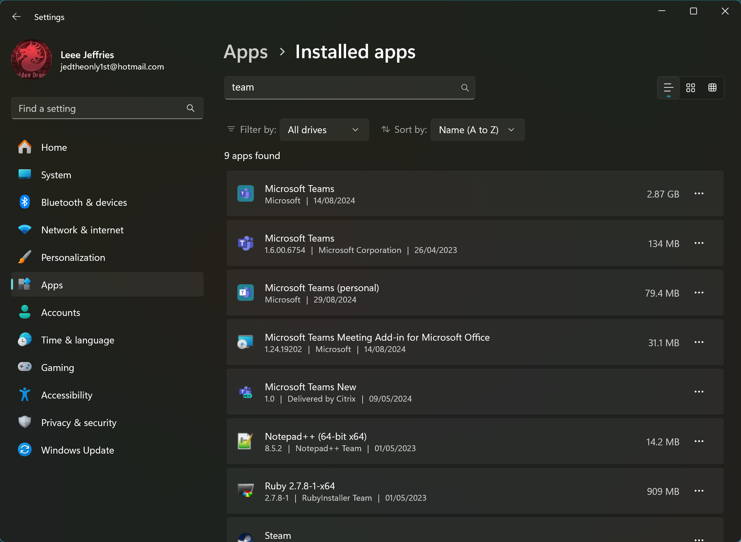Click Notepad++ (64-bit x64) app name
Image resolution: width=741 pixels, height=542 pixels.
tap(315, 436)
